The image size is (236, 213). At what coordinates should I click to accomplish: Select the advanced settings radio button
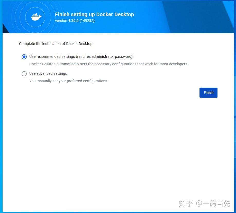pyautogui.click(x=24, y=74)
